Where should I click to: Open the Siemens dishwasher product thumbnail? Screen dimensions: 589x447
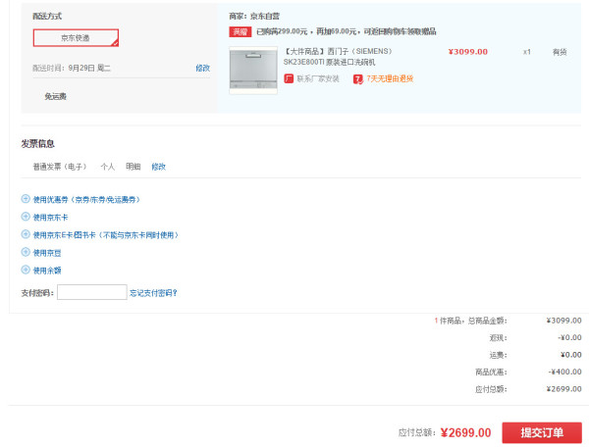click(253, 71)
